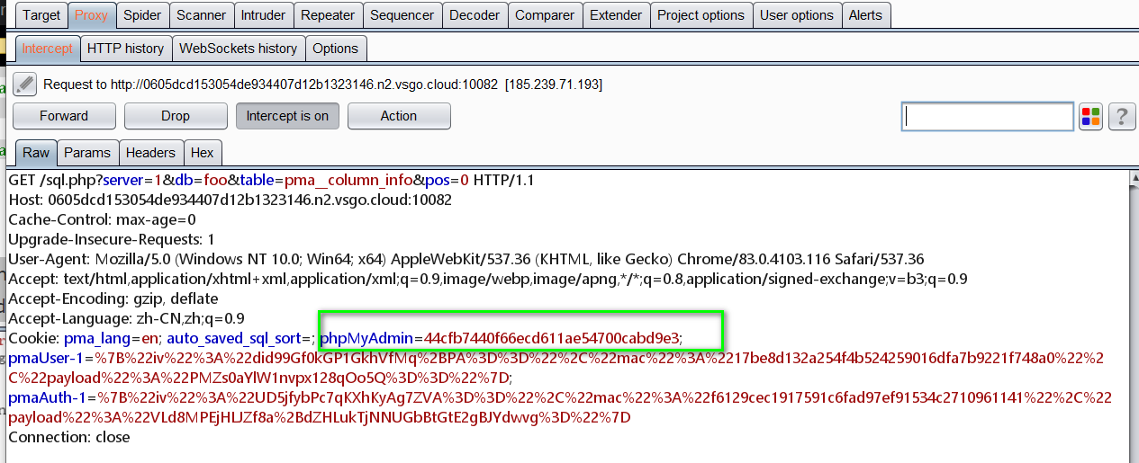1139x463 pixels.
Task: View the Alerts tab
Action: 865,15
